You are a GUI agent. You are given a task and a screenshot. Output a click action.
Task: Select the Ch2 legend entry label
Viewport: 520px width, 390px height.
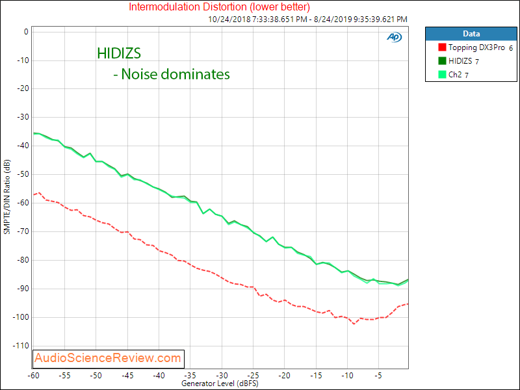(x=455, y=75)
